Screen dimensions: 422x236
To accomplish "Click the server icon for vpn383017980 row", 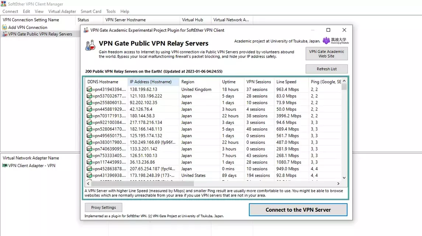I will tap(89, 142).
